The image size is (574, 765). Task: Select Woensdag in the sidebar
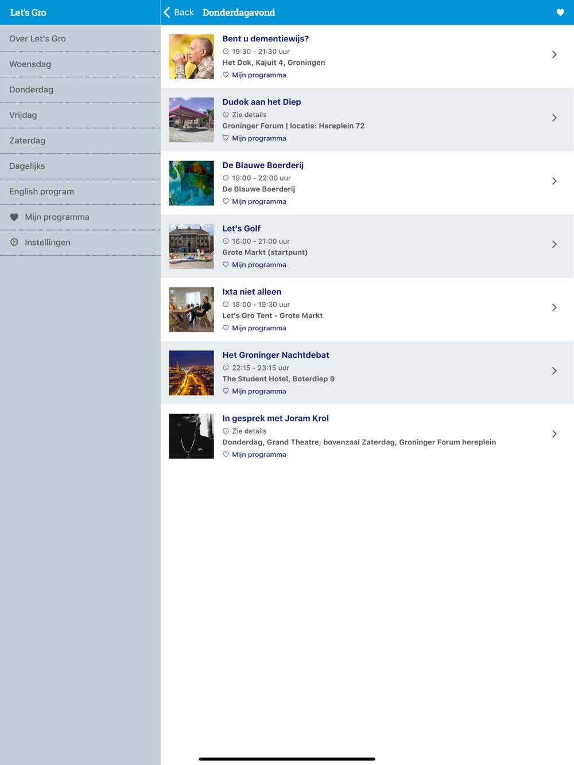pyautogui.click(x=80, y=64)
